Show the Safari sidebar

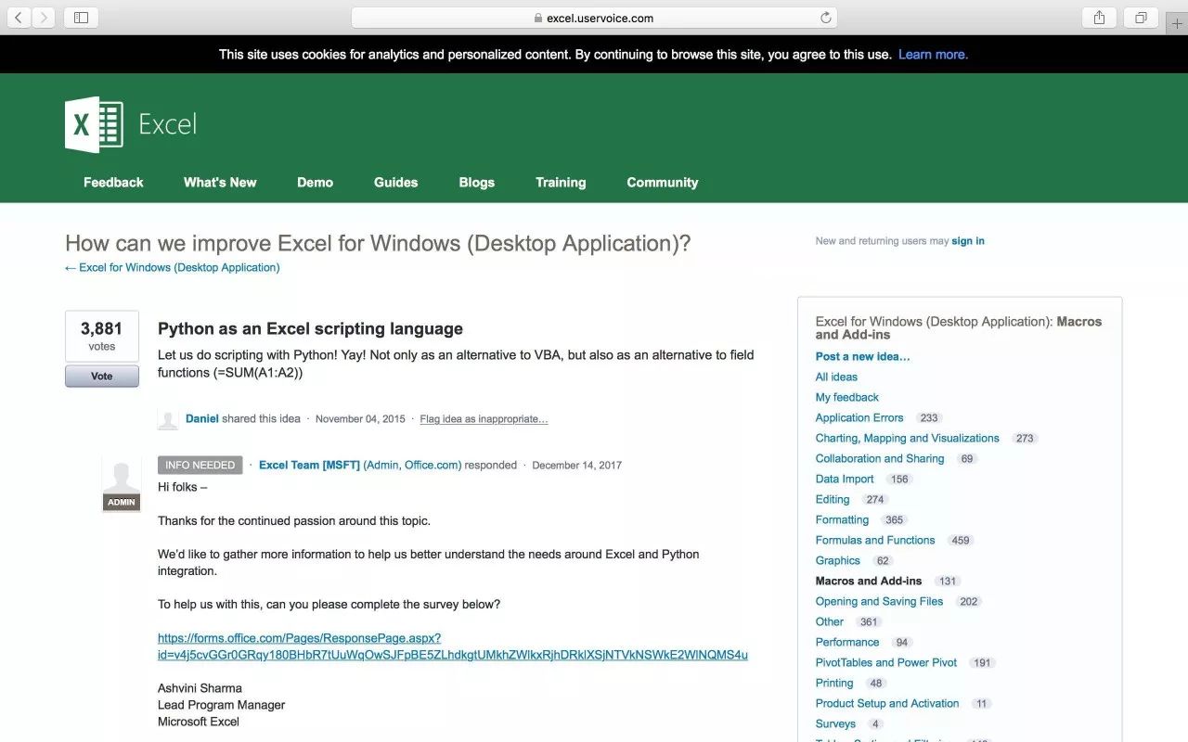(81, 18)
